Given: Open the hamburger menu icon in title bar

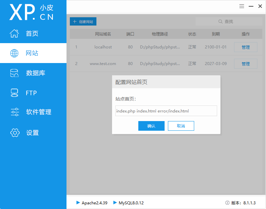Looking at the screenshot, I should (242, 6).
